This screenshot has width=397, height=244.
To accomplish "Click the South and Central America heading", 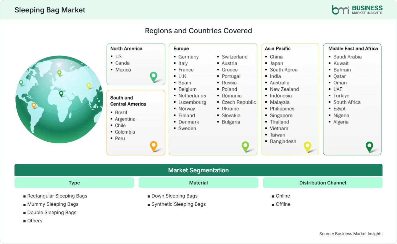I will pos(128,101).
